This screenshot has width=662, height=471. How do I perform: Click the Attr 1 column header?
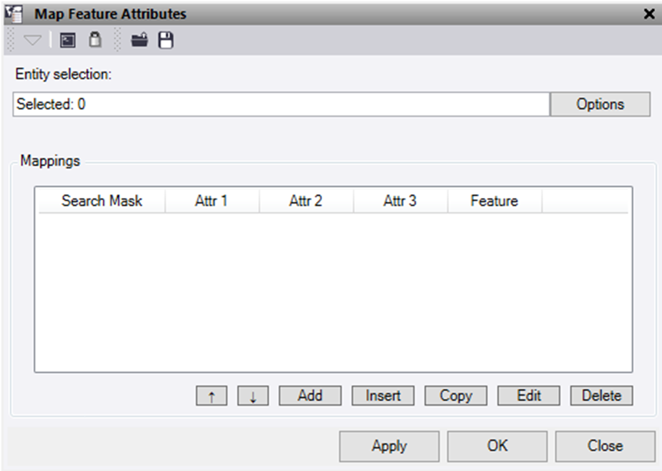[211, 201]
